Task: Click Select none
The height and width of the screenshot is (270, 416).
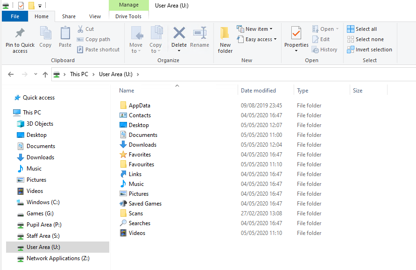Action: pyautogui.click(x=365, y=39)
